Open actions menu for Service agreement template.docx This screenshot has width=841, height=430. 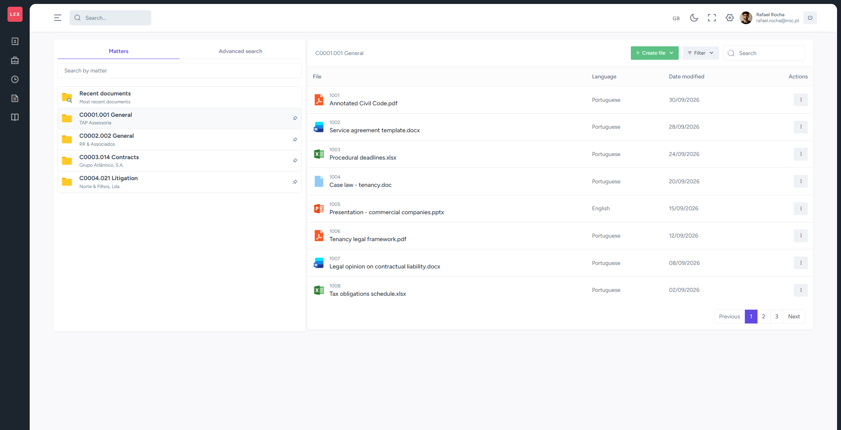point(801,127)
